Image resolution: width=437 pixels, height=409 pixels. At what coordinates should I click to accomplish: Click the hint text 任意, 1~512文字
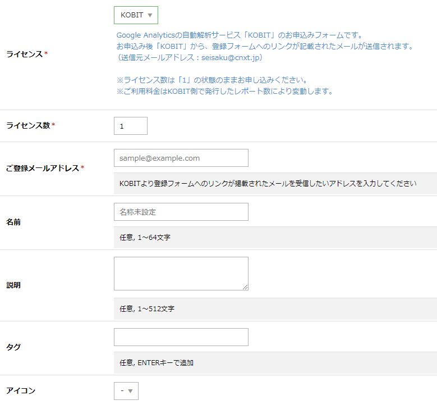(x=147, y=309)
